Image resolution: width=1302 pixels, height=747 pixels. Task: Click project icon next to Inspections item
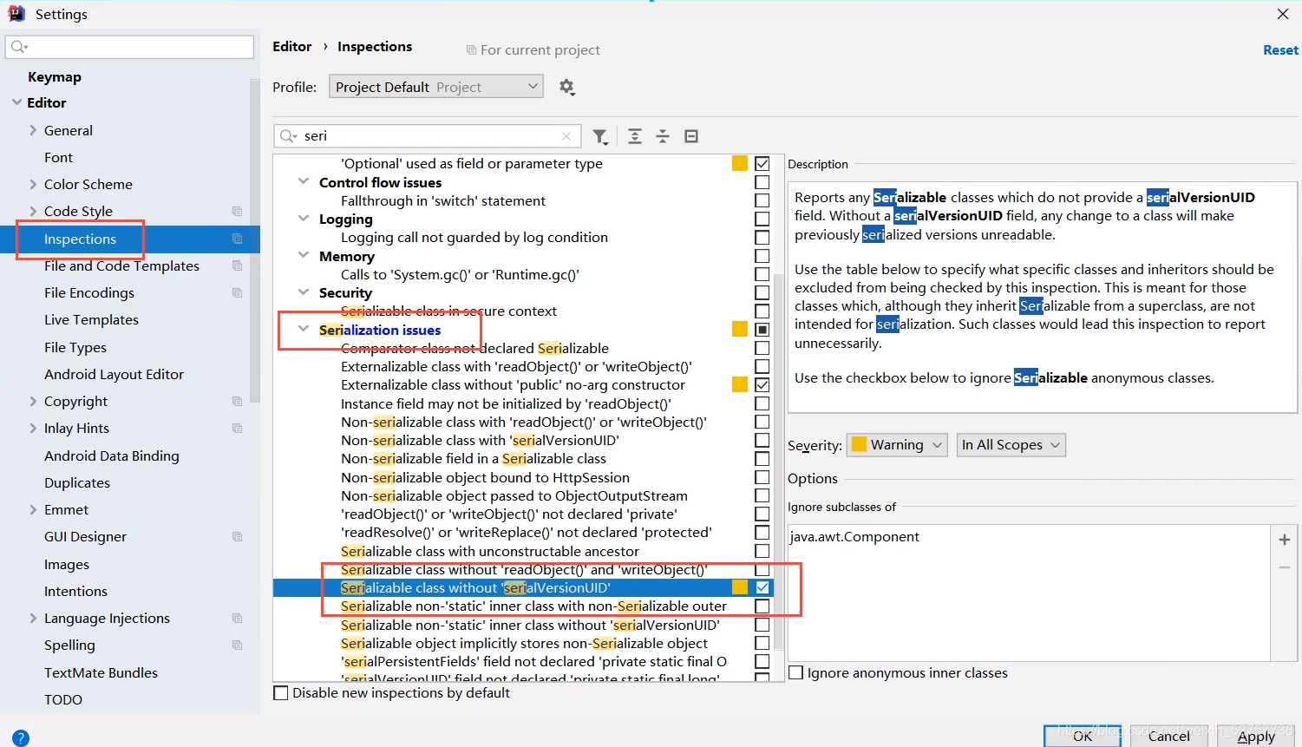tap(237, 239)
